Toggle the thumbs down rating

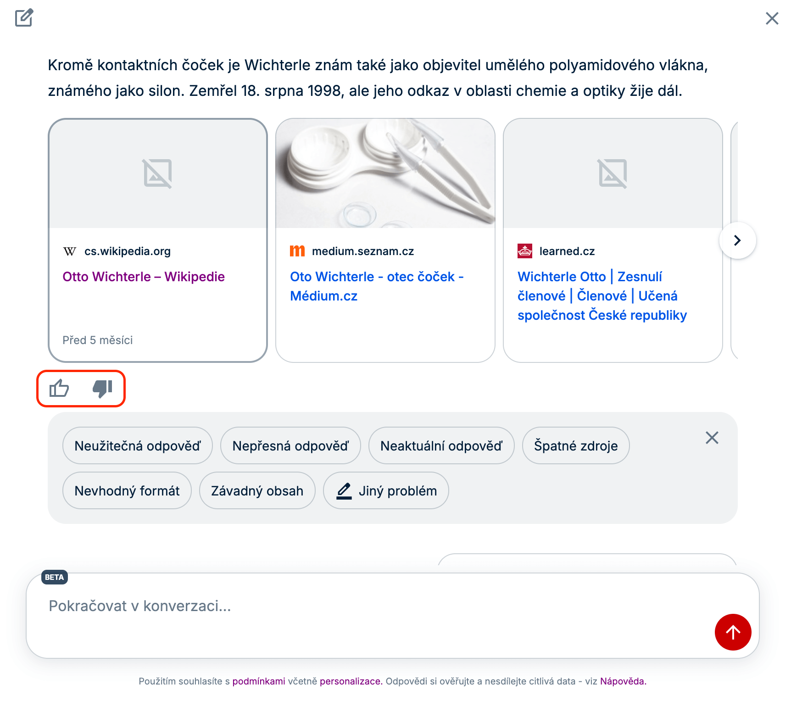tap(102, 389)
